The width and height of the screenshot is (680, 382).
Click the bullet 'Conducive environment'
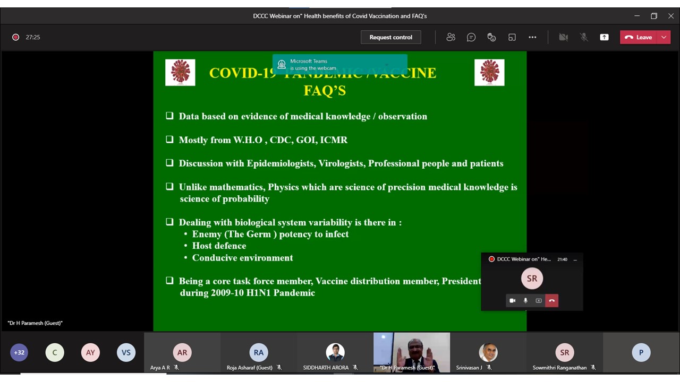point(242,258)
